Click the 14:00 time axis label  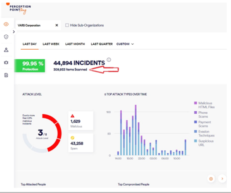coord(118,159)
